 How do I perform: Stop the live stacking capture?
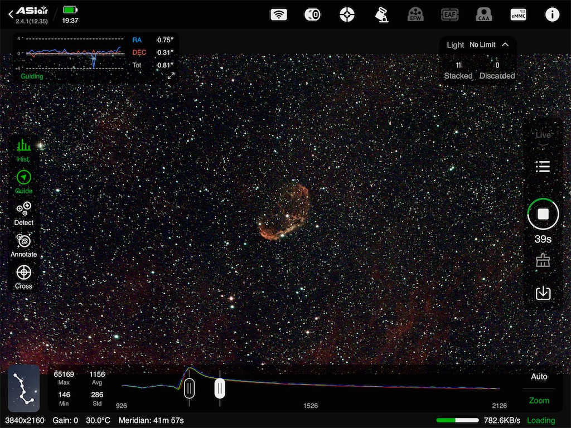[x=543, y=214]
